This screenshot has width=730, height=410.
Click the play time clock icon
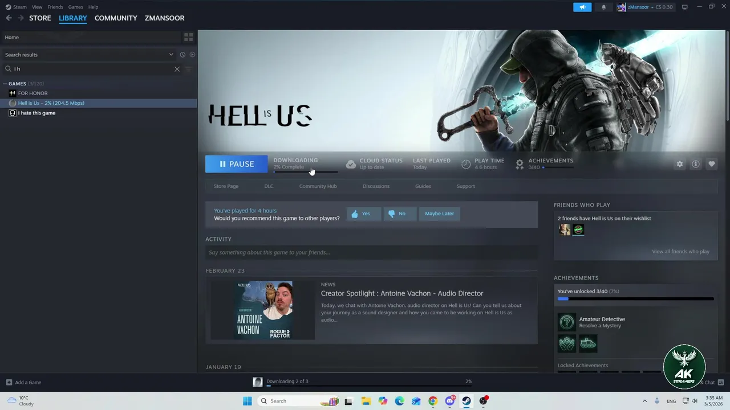[x=466, y=164]
